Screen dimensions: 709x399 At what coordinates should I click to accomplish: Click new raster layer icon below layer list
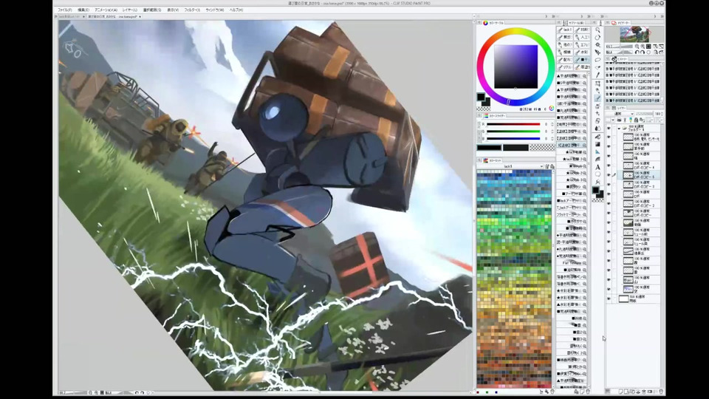click(x=621, y=392)
